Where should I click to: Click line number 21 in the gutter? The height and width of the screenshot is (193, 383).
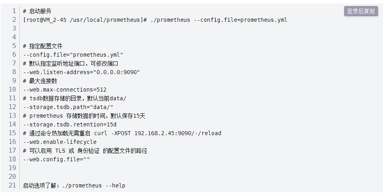tap(12, 185)
